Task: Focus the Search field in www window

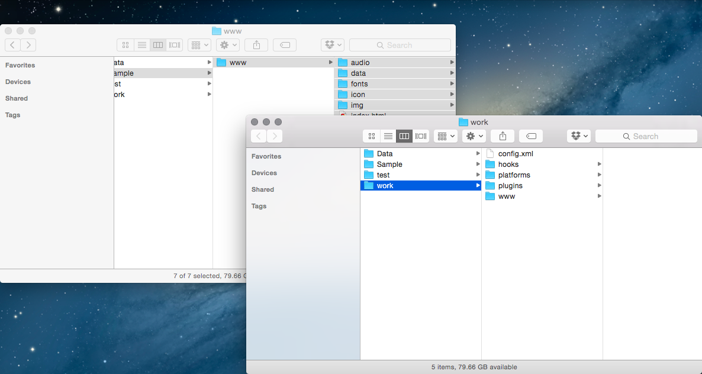Action: click(400, 45)
